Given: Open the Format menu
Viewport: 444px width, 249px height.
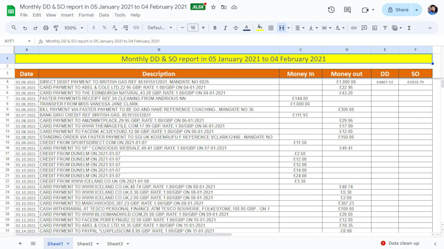Looking at the screenshot, I should (x=86, y=15).
